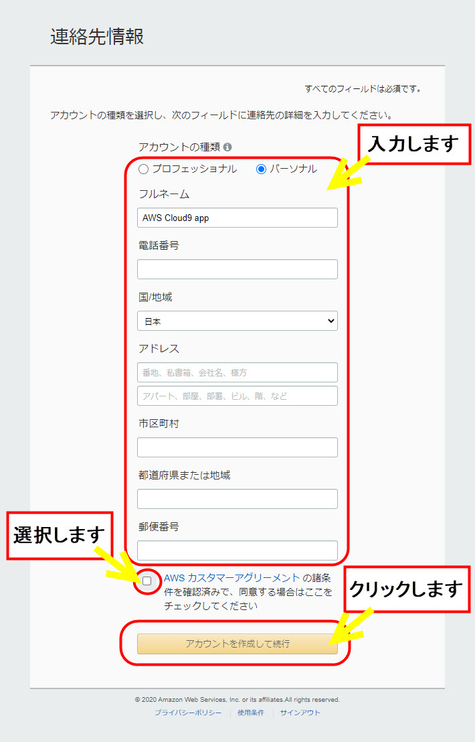Viewport: 475px width, 742px height.
Task: Select the パーソナル radio button
Action: tap(261, 169)
